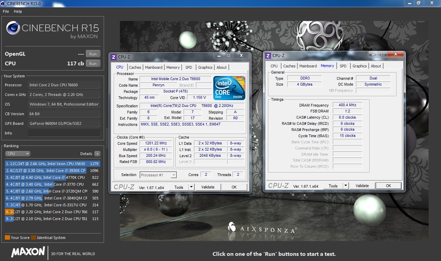This screenshot has height=261, width=441.
Task: Click the Channel # value Dual
Action: click(x=373, y=78)
